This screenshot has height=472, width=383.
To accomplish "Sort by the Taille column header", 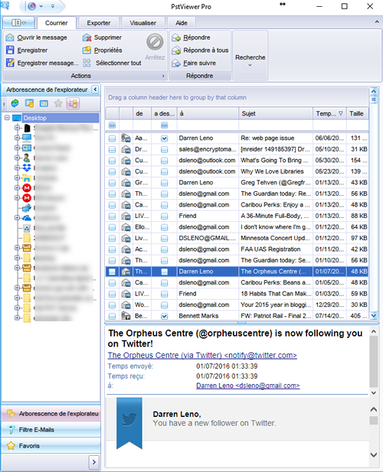I will [x=358, y=113].
